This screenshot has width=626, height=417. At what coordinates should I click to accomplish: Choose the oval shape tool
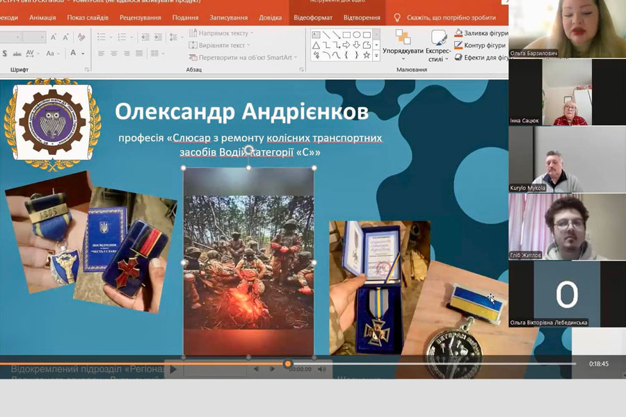pyautogui.click(x=357, y=35)
